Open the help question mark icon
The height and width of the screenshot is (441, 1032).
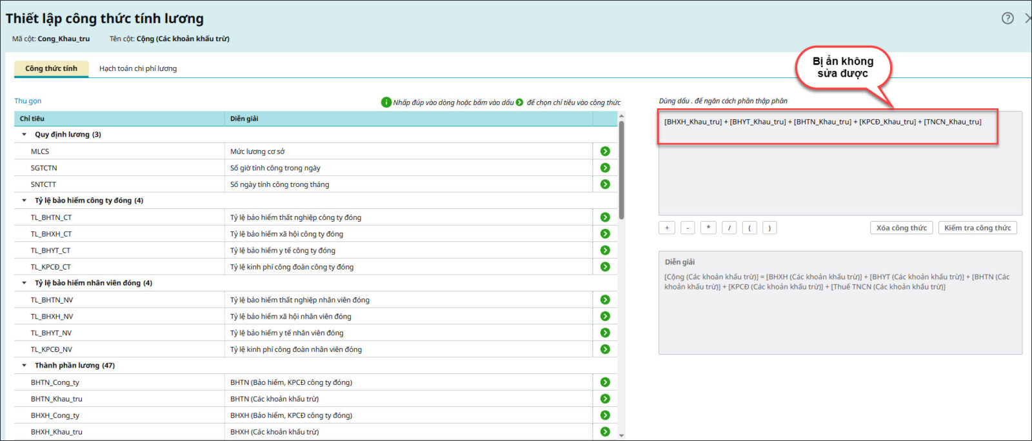point(1007,18)
